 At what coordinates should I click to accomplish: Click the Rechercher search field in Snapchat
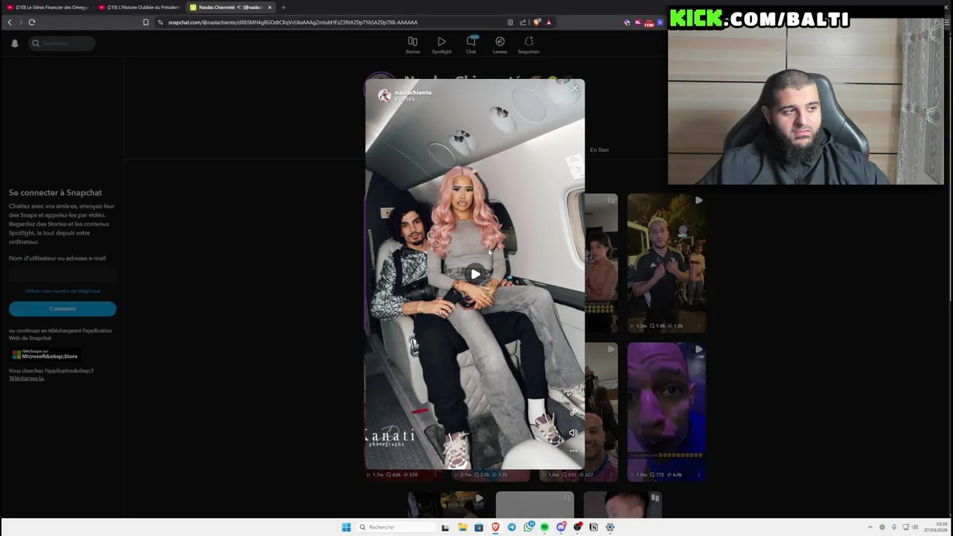click(63, 43)
